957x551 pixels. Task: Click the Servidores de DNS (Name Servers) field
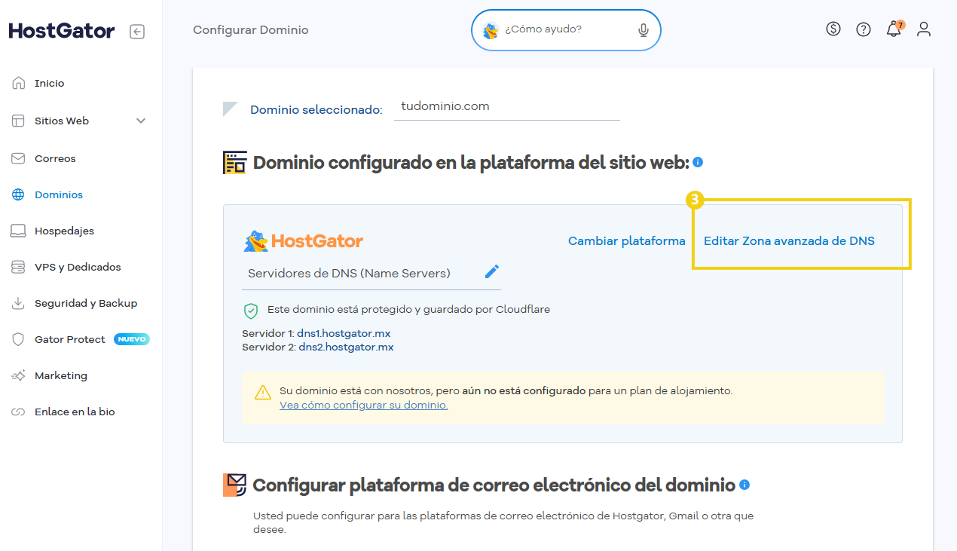(371, 274)
